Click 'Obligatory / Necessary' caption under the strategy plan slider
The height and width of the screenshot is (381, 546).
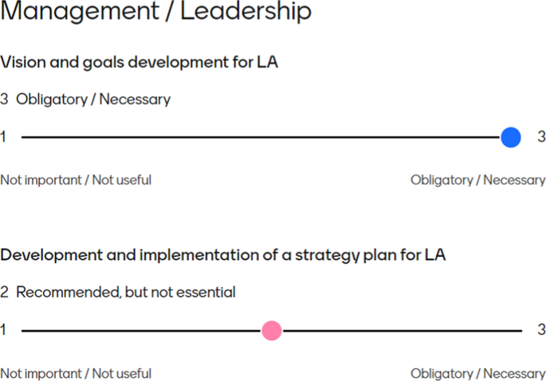coord(477,373)
